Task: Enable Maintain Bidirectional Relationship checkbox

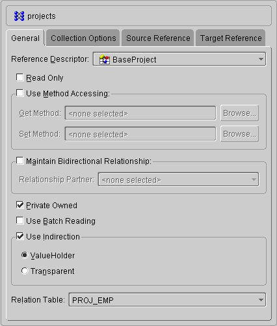Action: (x=20, y=161)
